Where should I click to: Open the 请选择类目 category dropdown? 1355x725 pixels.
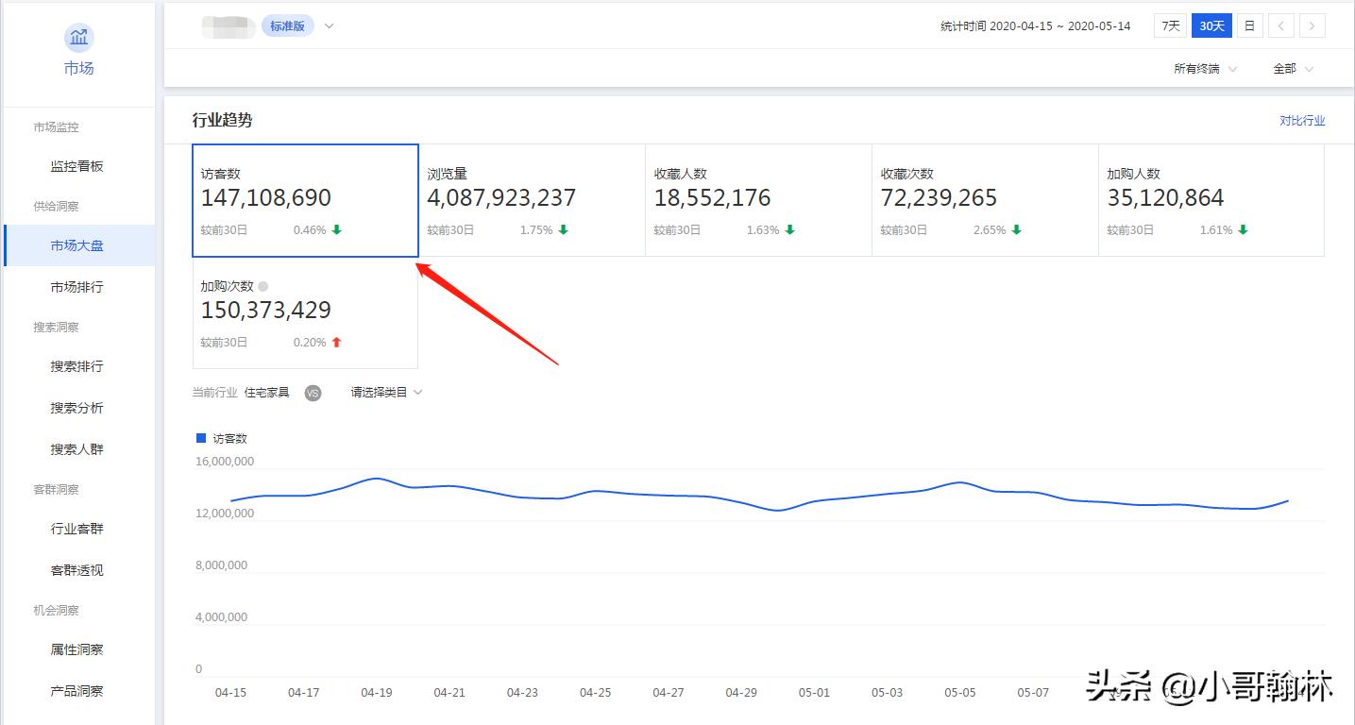tap(386, 393)
